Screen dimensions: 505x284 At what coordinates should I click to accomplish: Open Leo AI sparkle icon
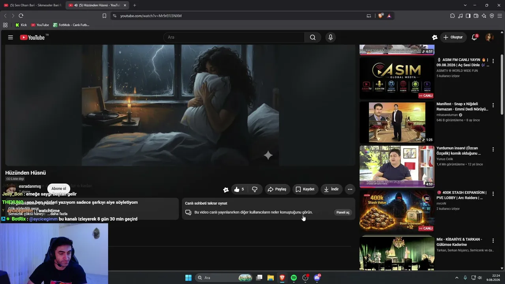pos(484,16)
